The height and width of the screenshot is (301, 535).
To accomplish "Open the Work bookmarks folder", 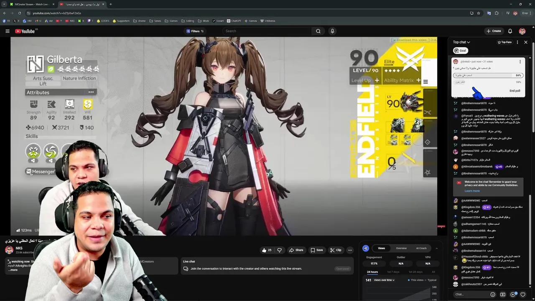I will coord(203,20).
